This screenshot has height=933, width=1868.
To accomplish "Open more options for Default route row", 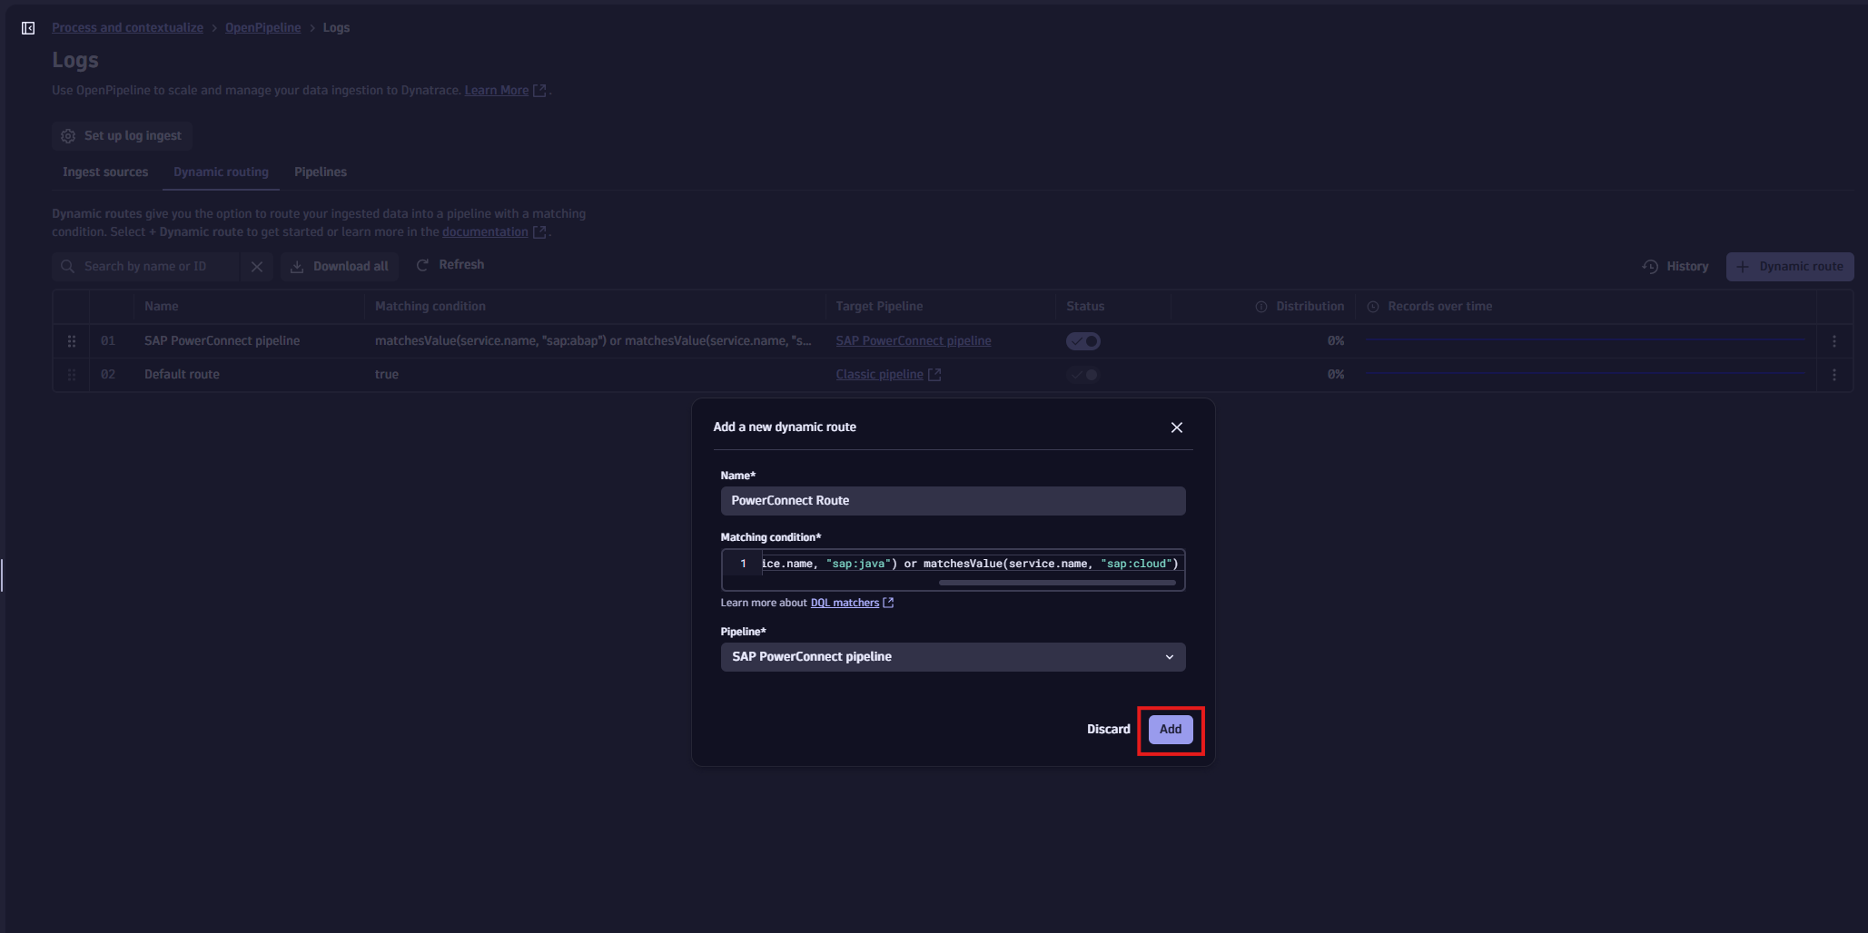I will tap(1833, 375).
